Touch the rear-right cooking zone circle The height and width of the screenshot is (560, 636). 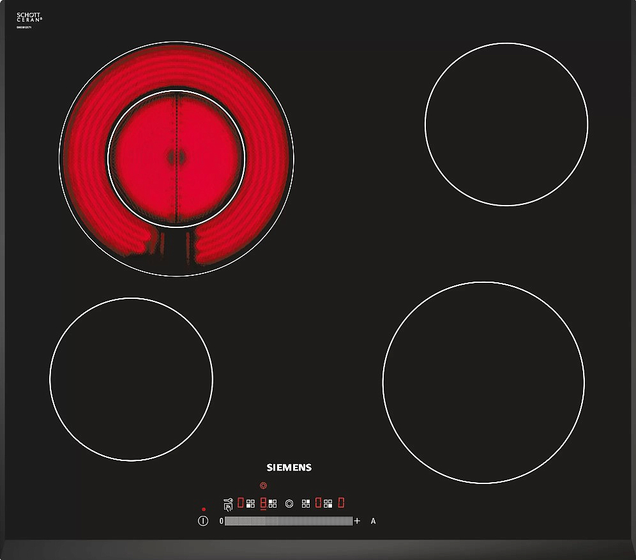(x=506, y=125)
